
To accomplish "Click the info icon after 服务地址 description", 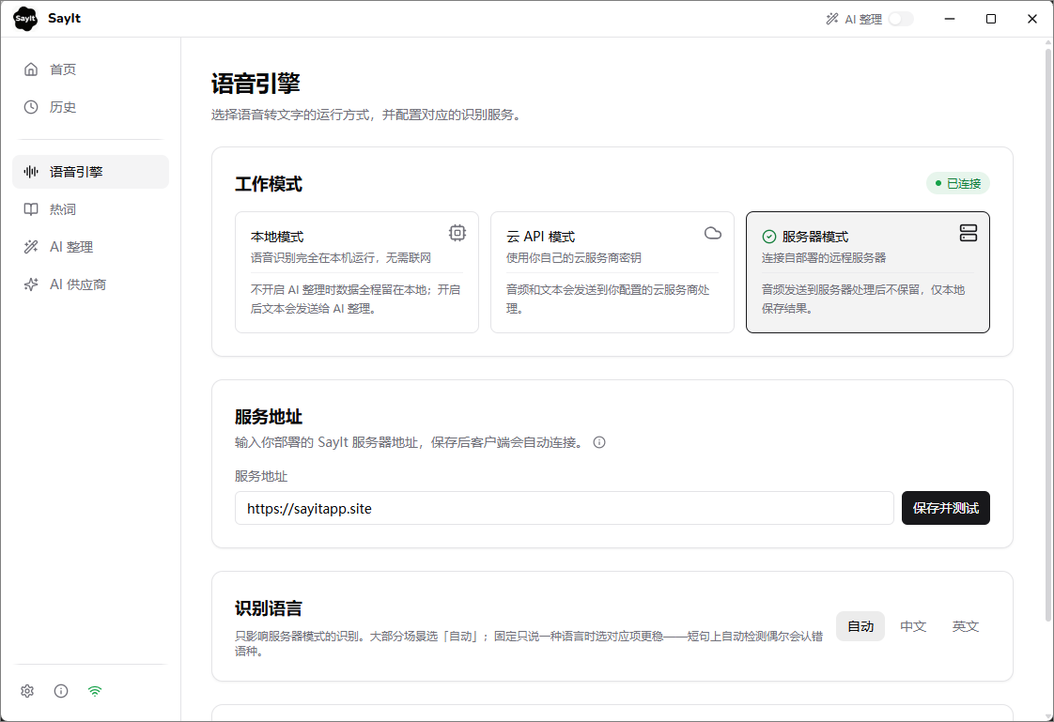I will tap(599, 442).
